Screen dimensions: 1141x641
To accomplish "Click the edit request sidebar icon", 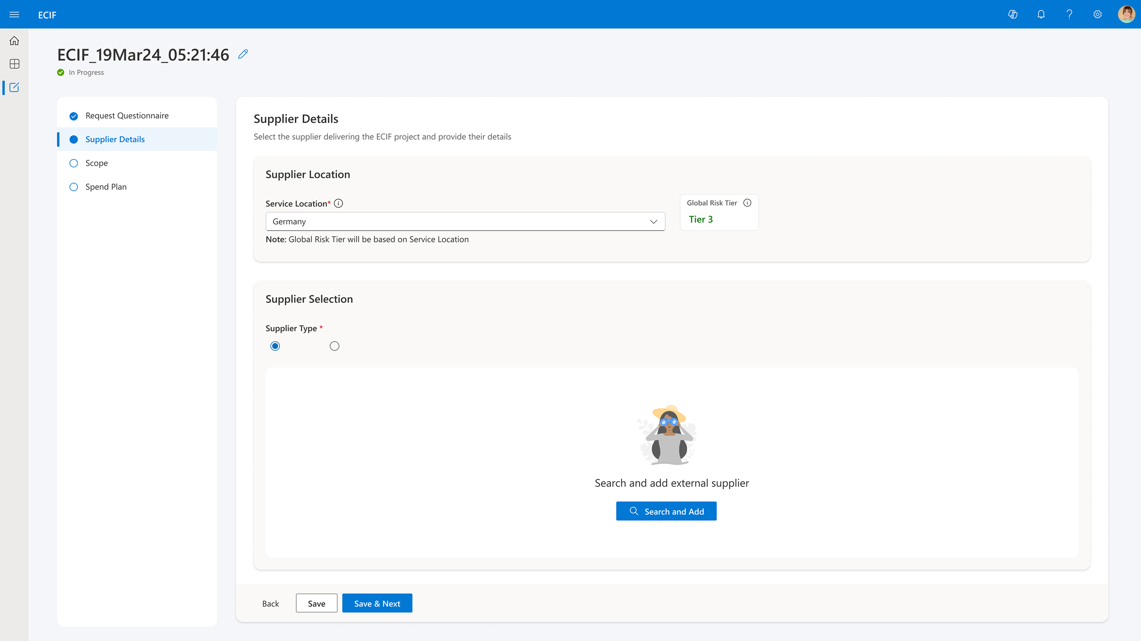I will [x=14, y=87].
